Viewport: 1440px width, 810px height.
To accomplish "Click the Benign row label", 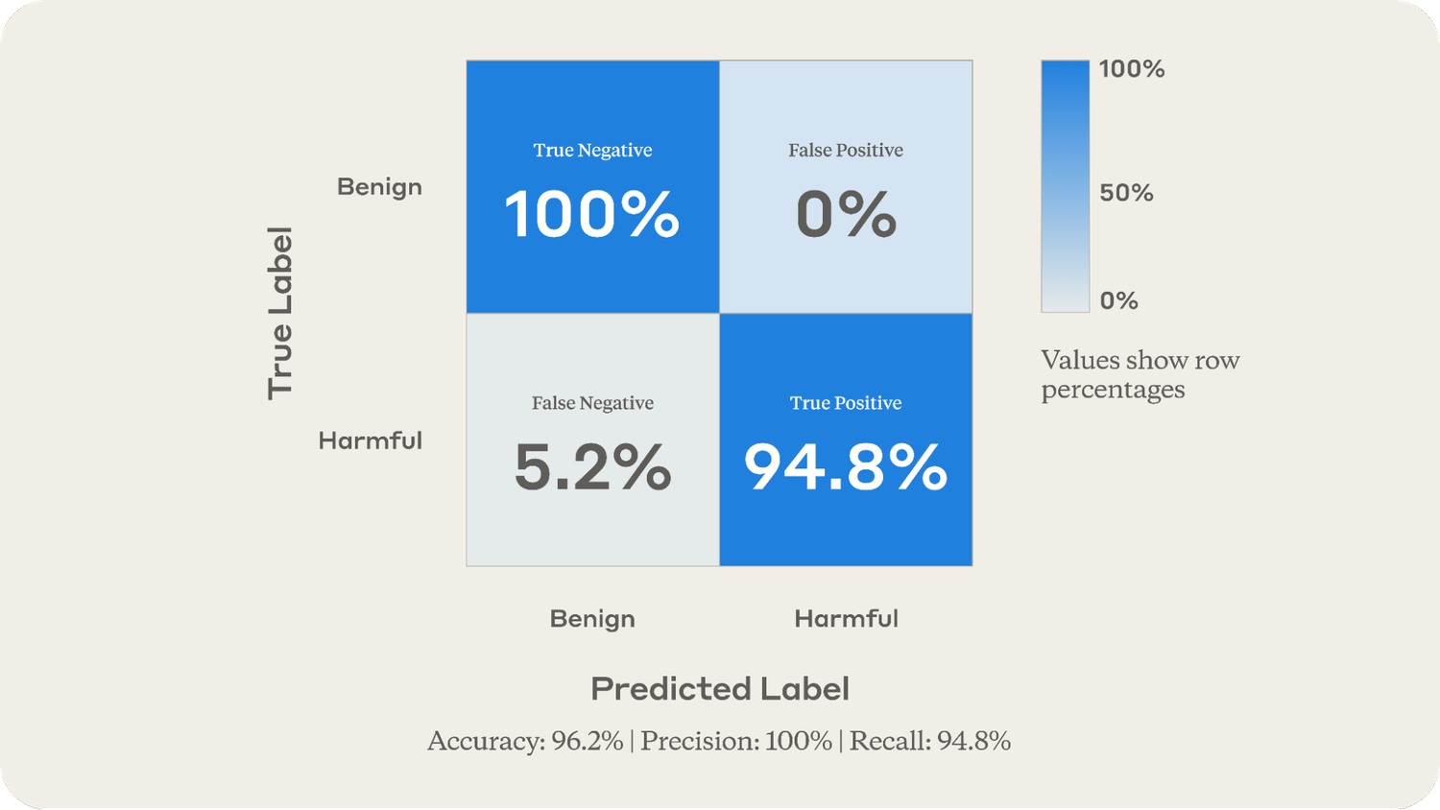I will tap(379, 187).
